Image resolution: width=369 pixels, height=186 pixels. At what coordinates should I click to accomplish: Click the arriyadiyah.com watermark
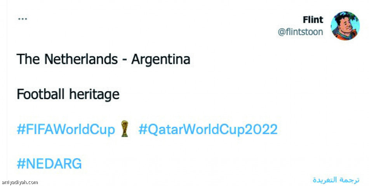click(x=20, y=182)
